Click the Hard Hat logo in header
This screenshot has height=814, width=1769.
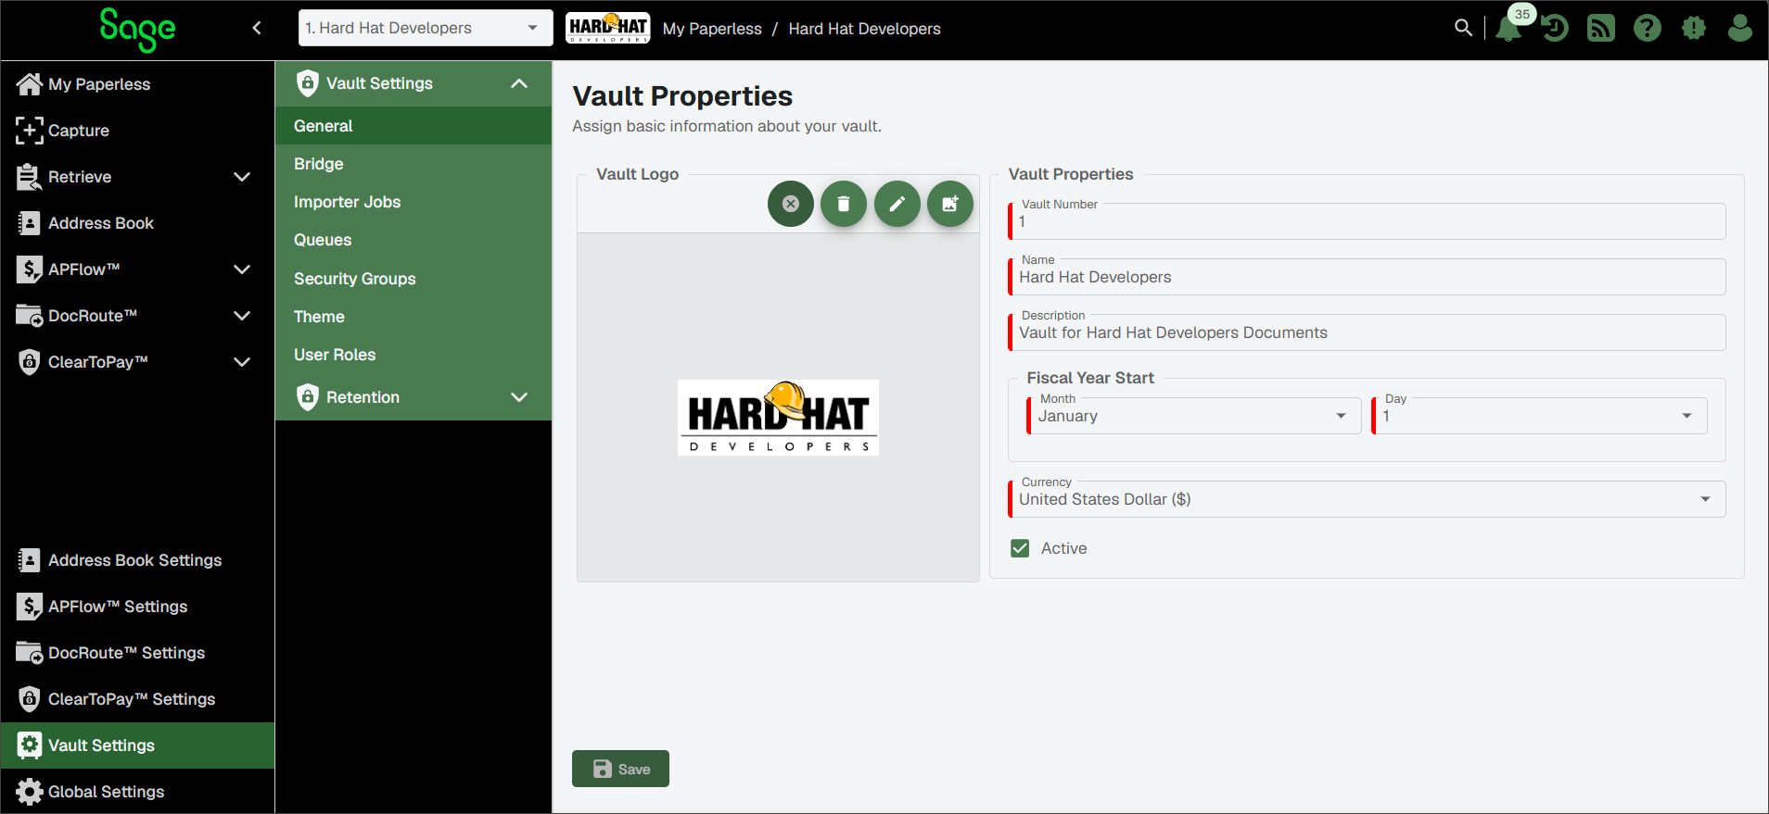pos(608,28)
